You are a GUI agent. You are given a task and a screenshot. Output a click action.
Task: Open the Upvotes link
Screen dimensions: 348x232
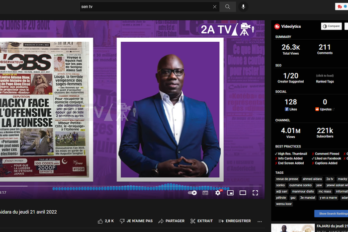point(325,109)
